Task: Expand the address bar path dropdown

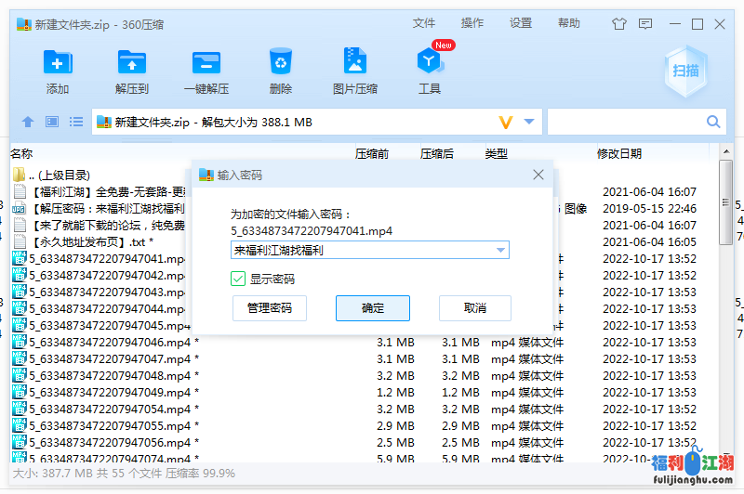Action: pyautogui.click(x=529, y=122)
